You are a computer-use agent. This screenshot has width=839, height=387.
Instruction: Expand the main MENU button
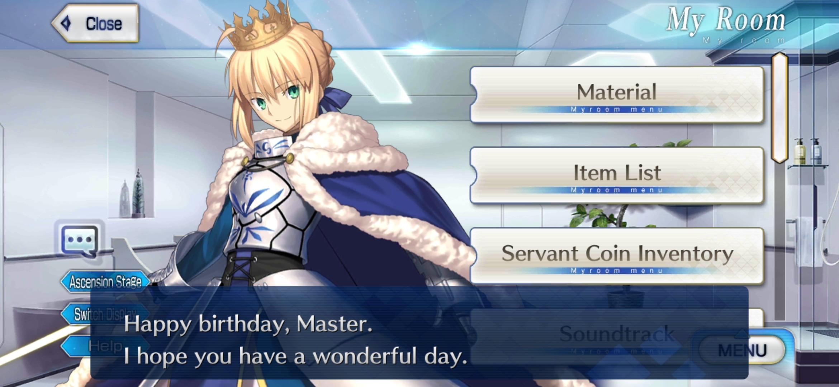coord(742,350)
